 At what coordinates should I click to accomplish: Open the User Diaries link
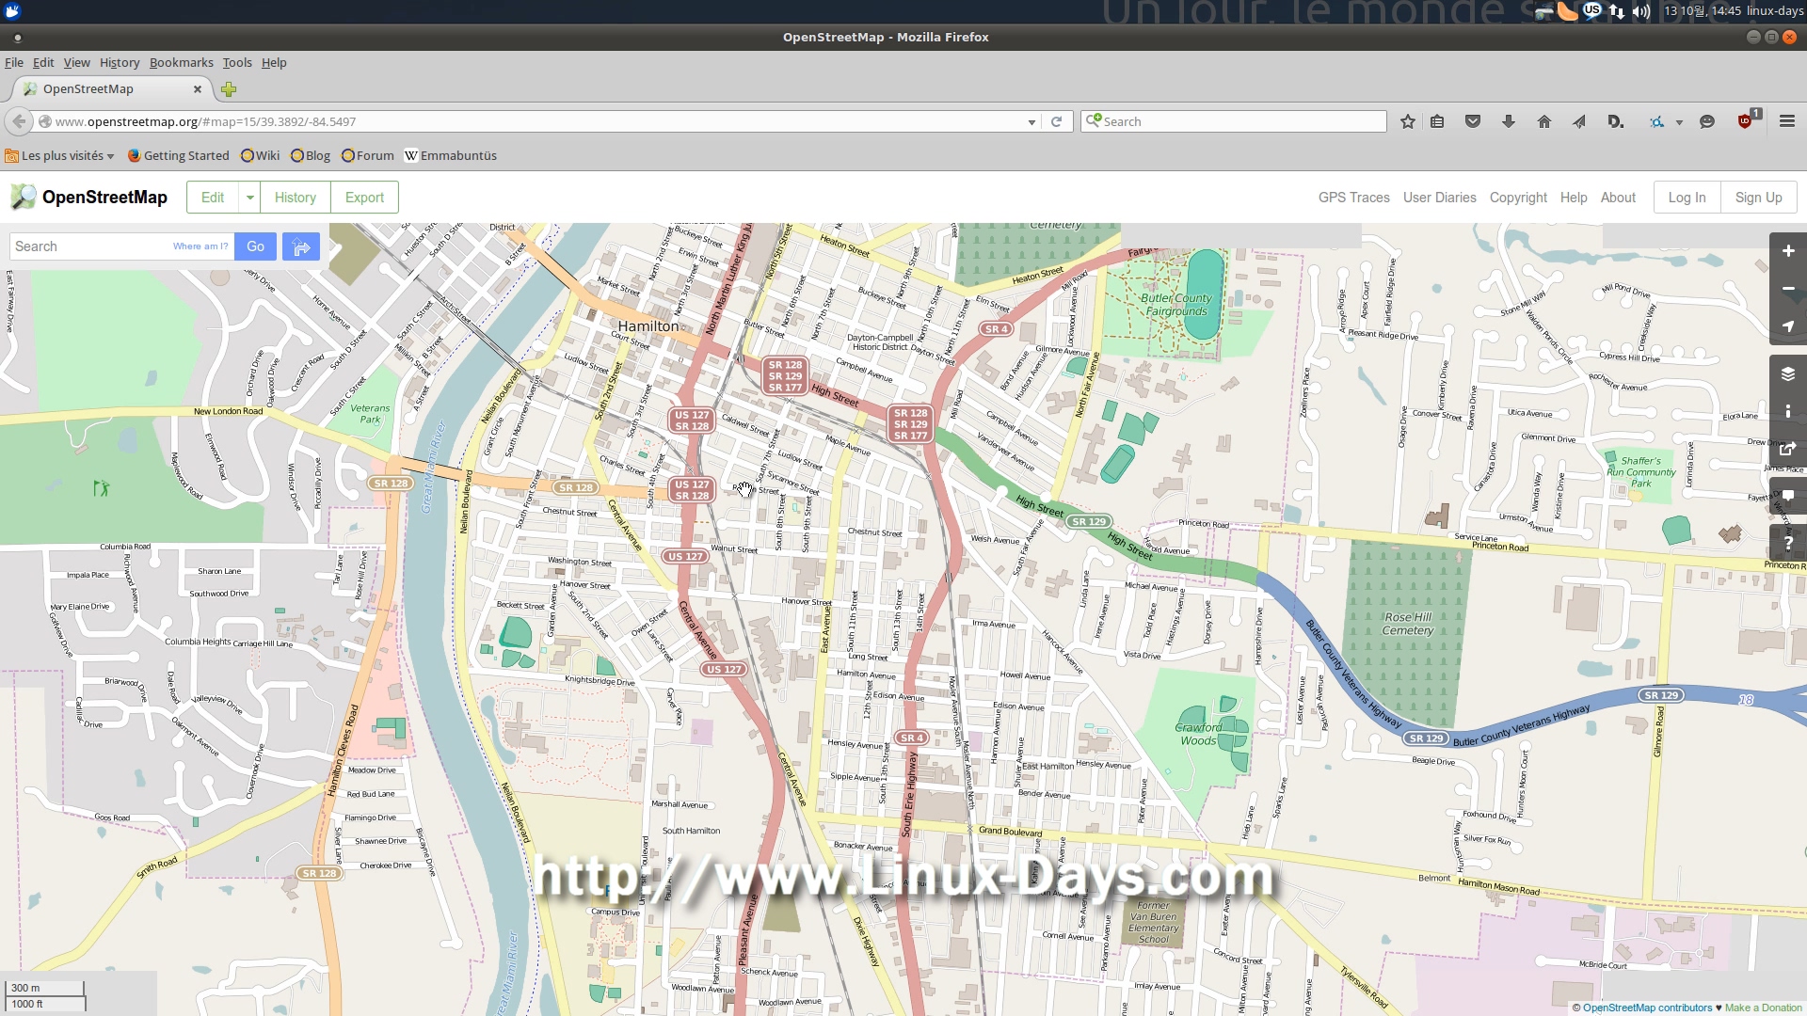pyautogui.click(x=1439, y=198)
